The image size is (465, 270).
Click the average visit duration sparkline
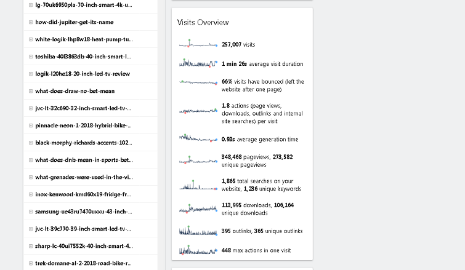pyautogui.click(x=198, y=63)
